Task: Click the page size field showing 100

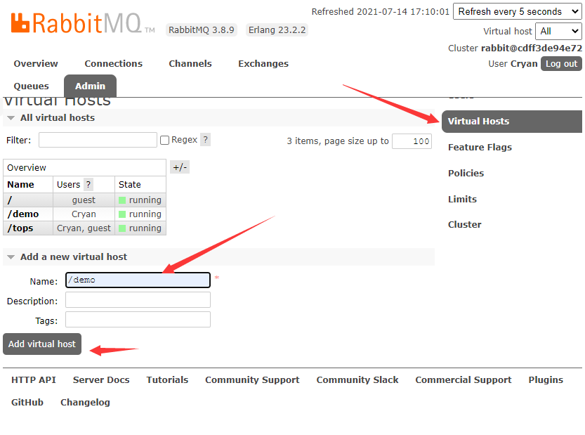Action: coord(412,141)
